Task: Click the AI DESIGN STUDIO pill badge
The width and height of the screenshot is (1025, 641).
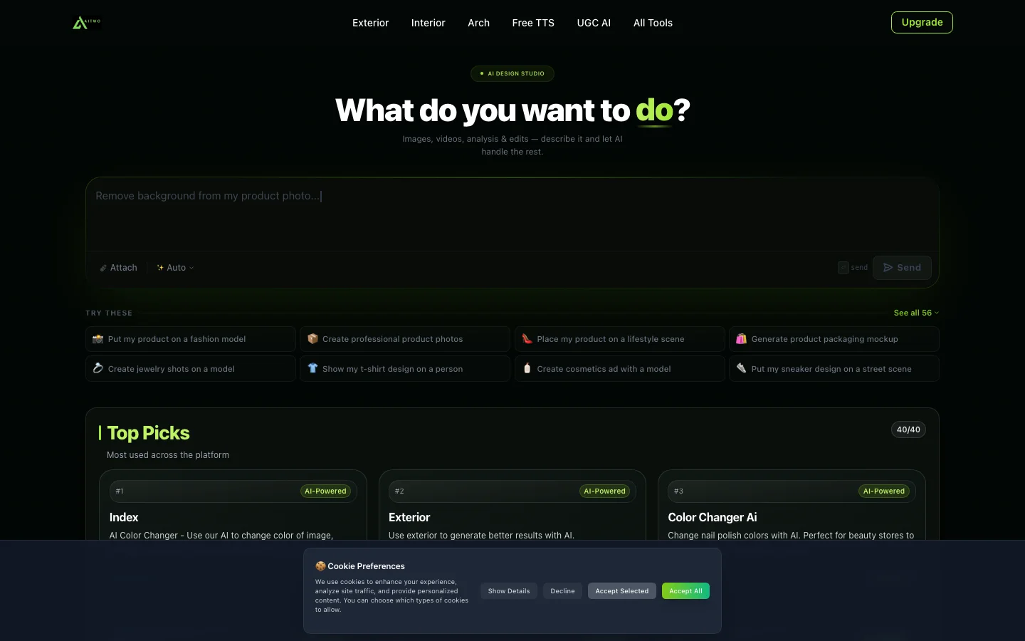Action: pos(512,73)
